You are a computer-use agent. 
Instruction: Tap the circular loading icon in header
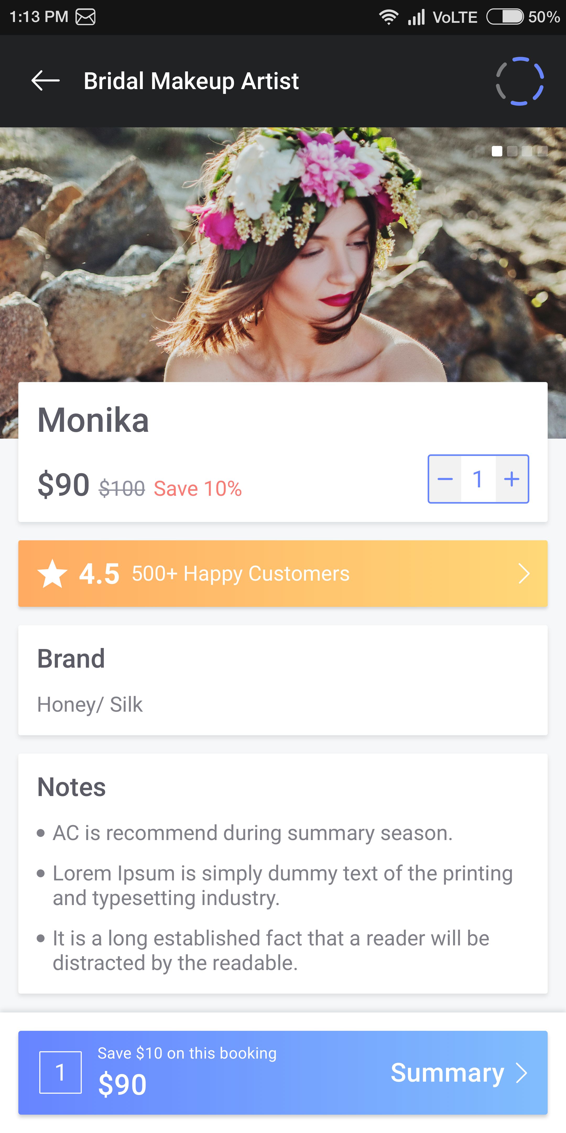(x=520, y=81)
